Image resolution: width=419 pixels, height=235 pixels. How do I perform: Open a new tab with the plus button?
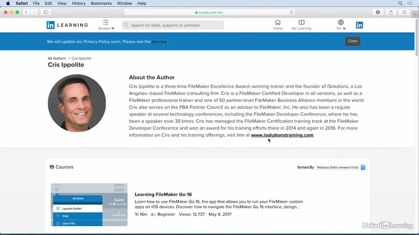(415, 14)
